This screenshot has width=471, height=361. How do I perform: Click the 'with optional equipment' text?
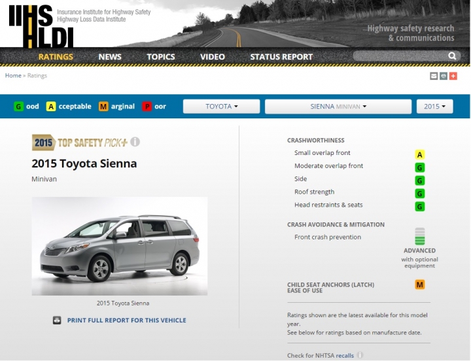coord(419,262)
